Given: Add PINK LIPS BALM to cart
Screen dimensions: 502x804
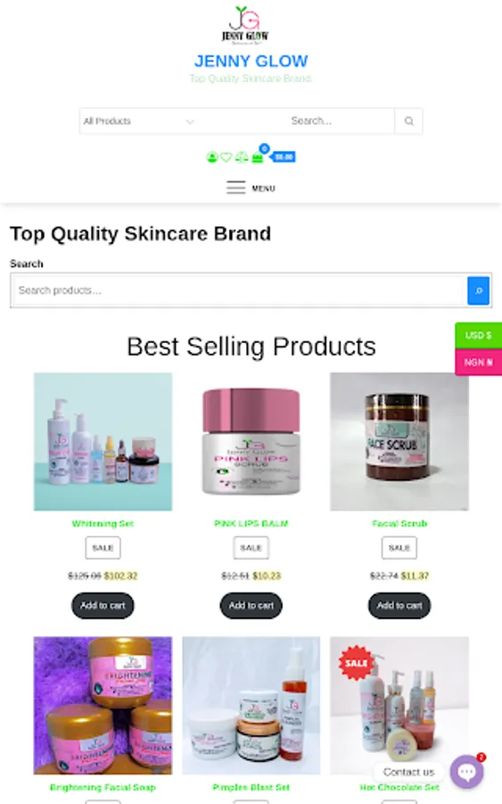Looking at the screenshot, I should (251, 606).
